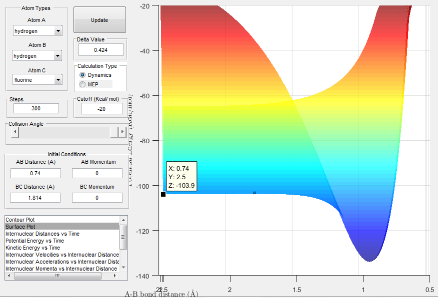Open the Atom C fluorine dropdown

tap(37, 80)
